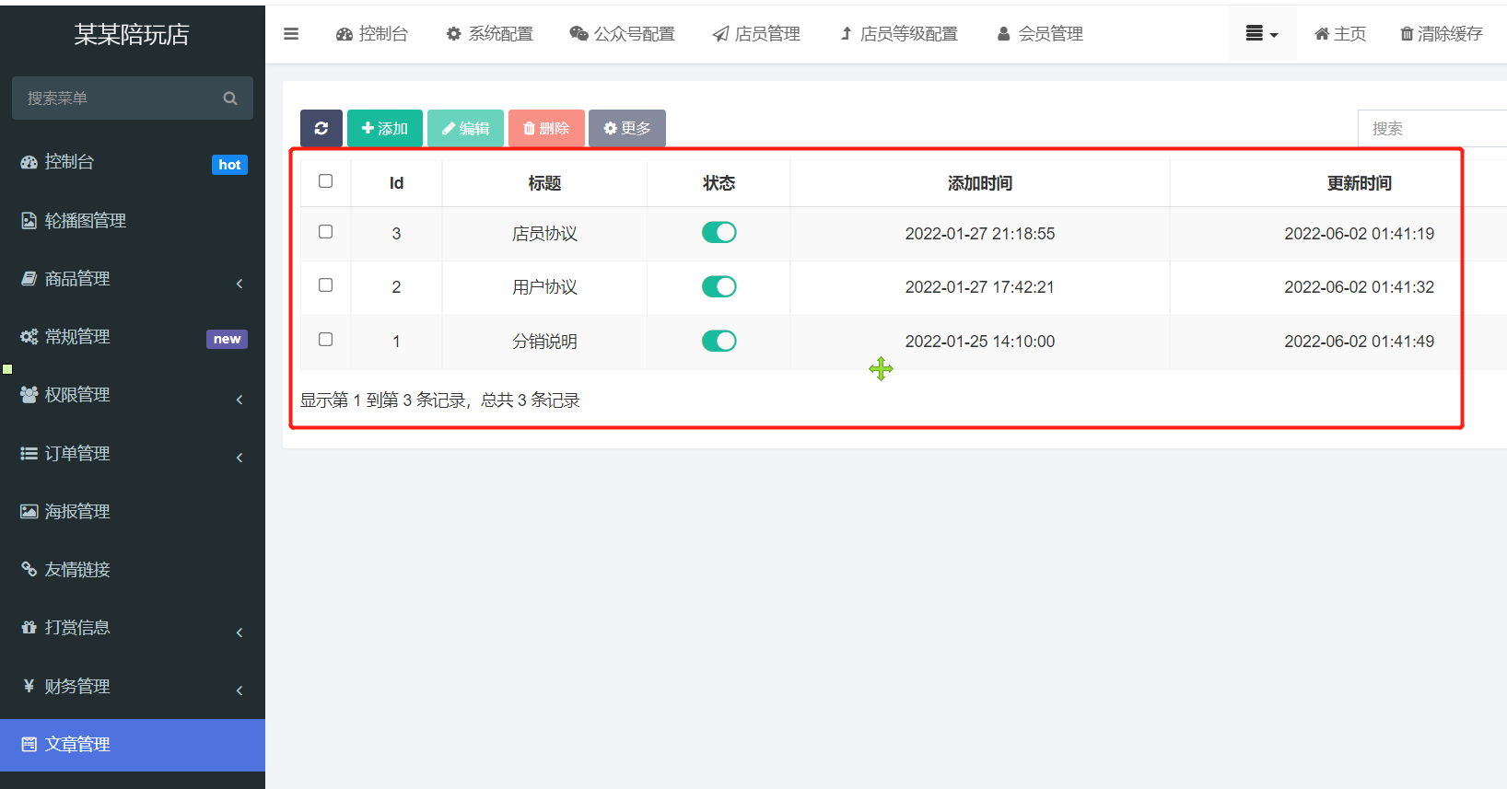Open 轮播图管理 in the sidebar
Screen dimensions: 1507x789
pyautogui.click(x=85, y=221)
